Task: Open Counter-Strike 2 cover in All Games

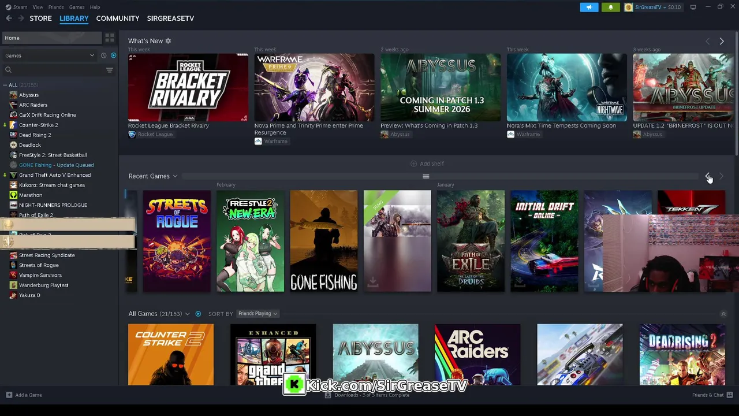Action: pyautogui.click(x=171, y=354)
